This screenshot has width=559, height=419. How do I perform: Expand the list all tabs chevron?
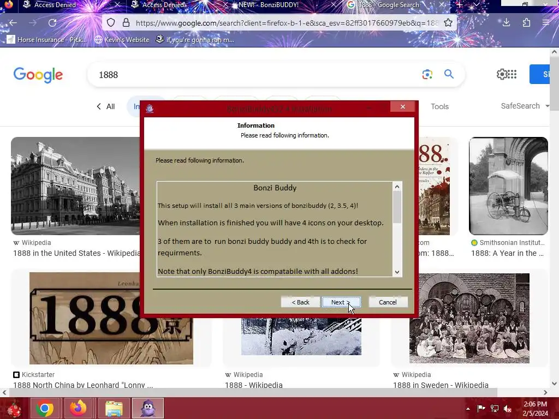(476, 4)
